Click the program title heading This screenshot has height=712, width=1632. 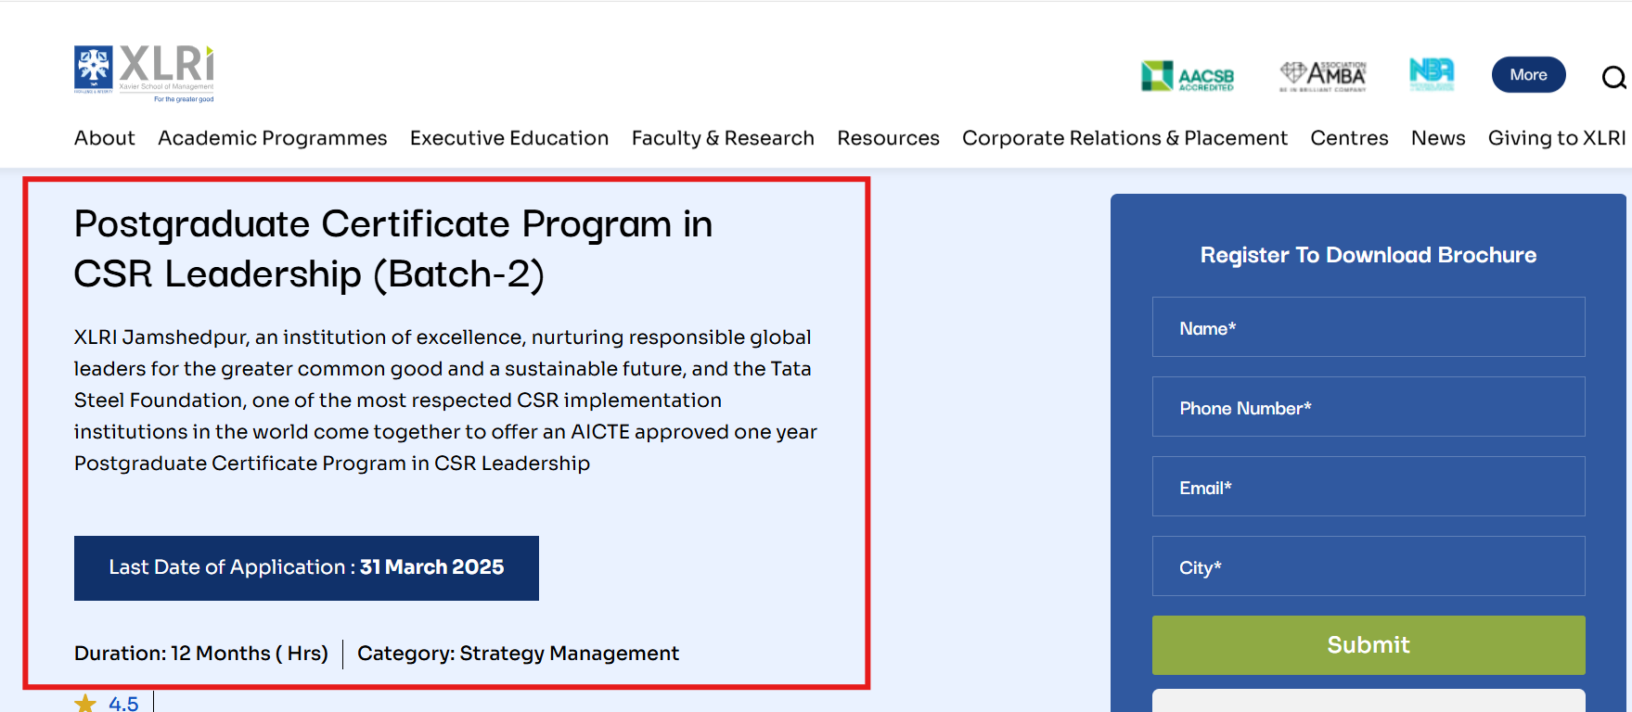(x=393, y=249)
